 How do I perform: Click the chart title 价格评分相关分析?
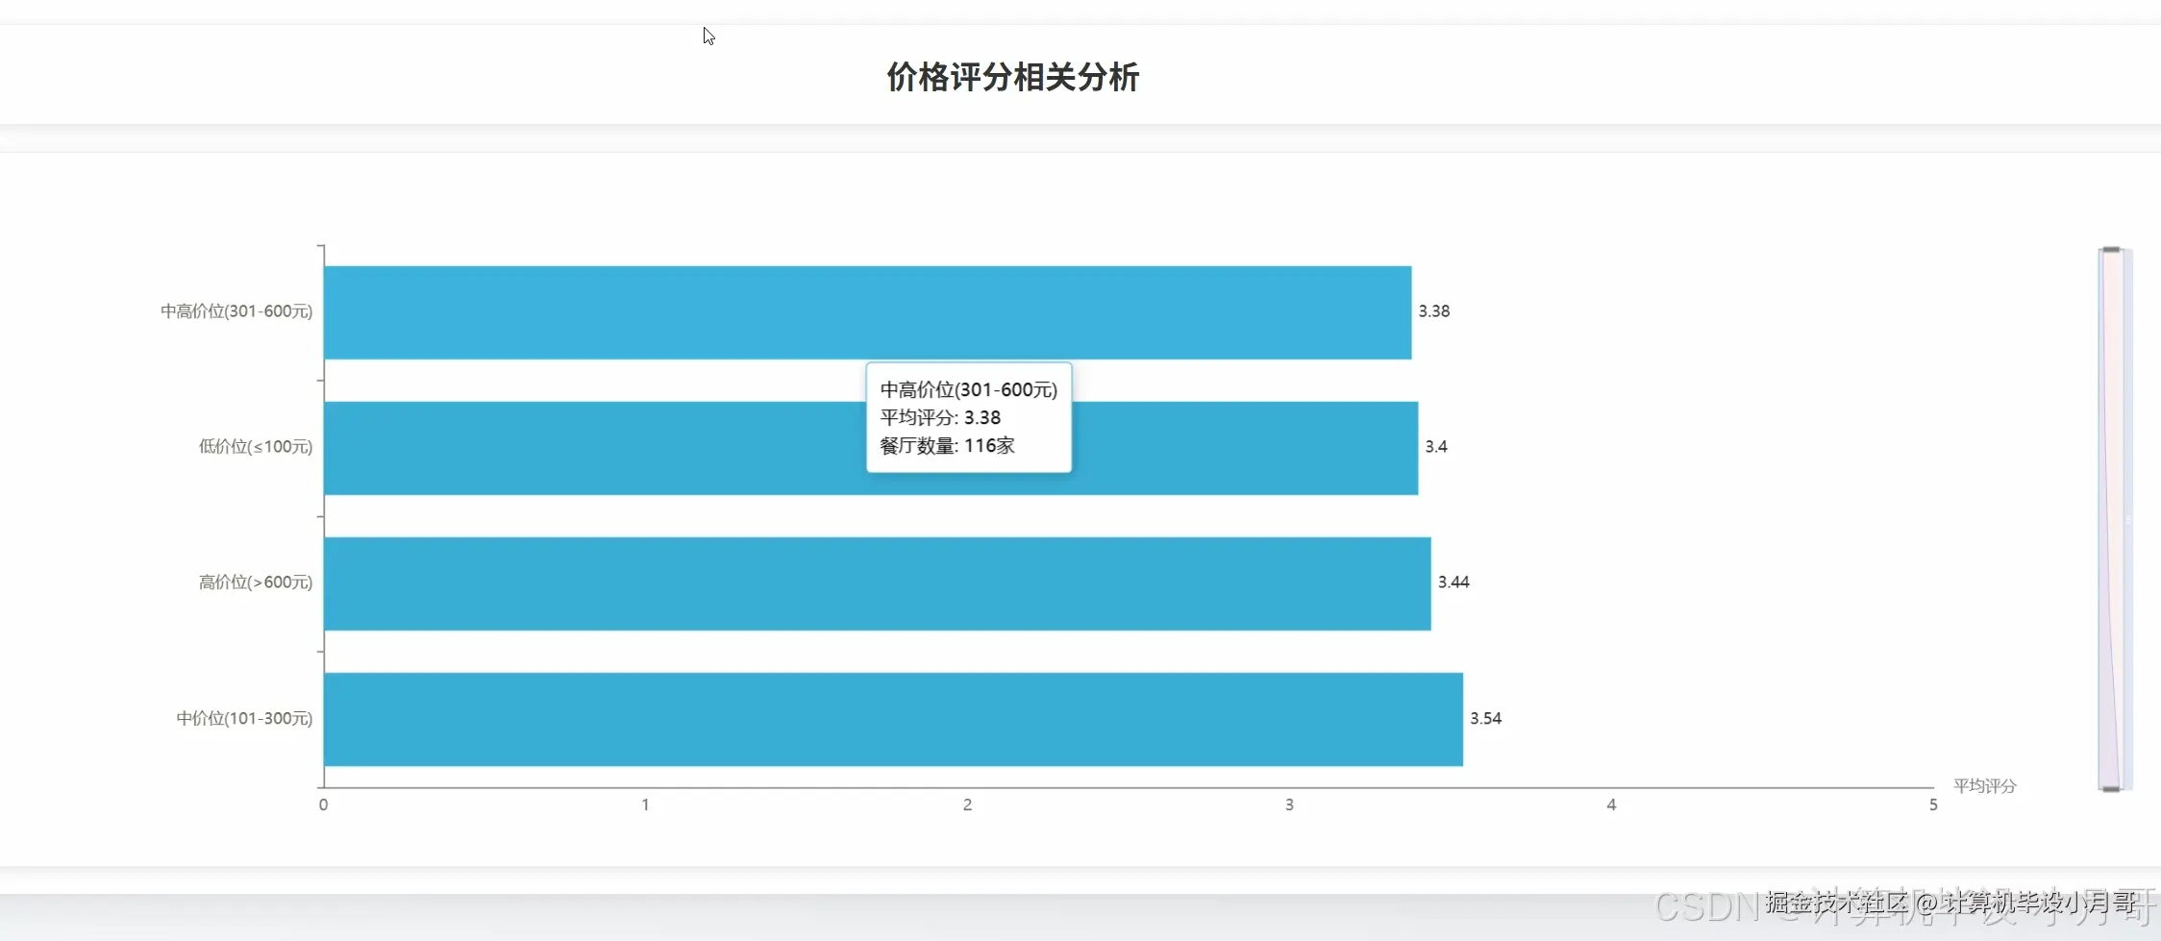click(x=1010, y=78)
